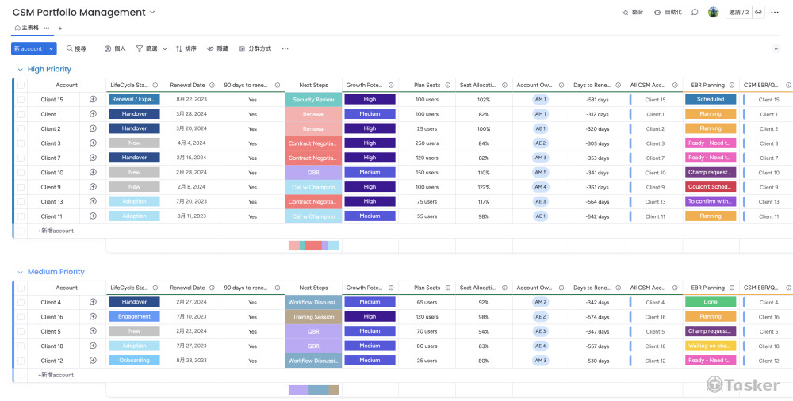The width and height of the screenshot is (793, 401).
Task: Tick the checkbox for Client 3 row
Action: pos(21,143)
